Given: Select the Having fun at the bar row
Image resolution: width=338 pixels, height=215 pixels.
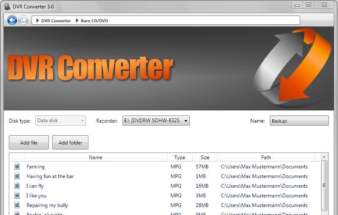Looking at the screenshot, I should (165, 176).
